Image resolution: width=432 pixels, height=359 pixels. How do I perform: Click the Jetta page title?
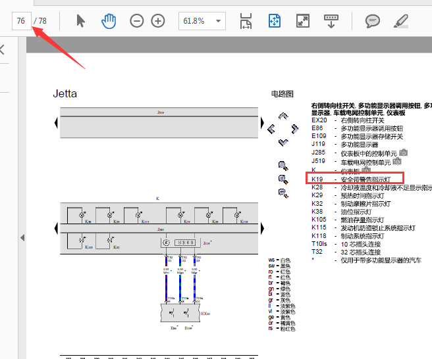pyautogui.click(x=65, y=93)
